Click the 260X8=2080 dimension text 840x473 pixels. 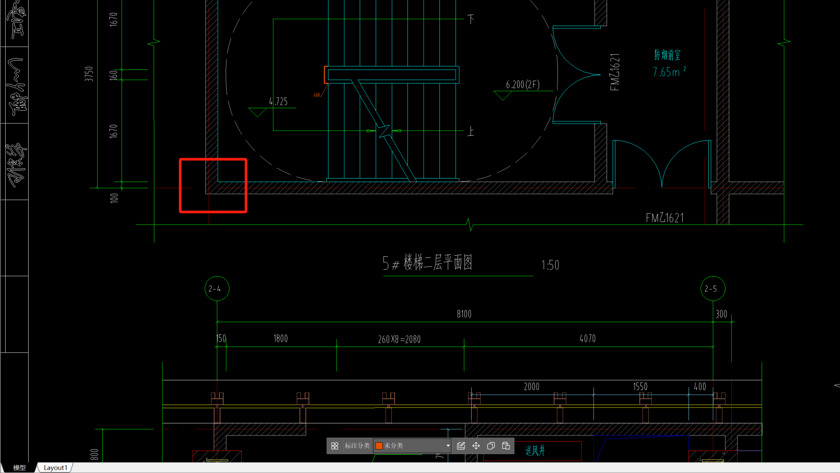click(x=399, y=339)
